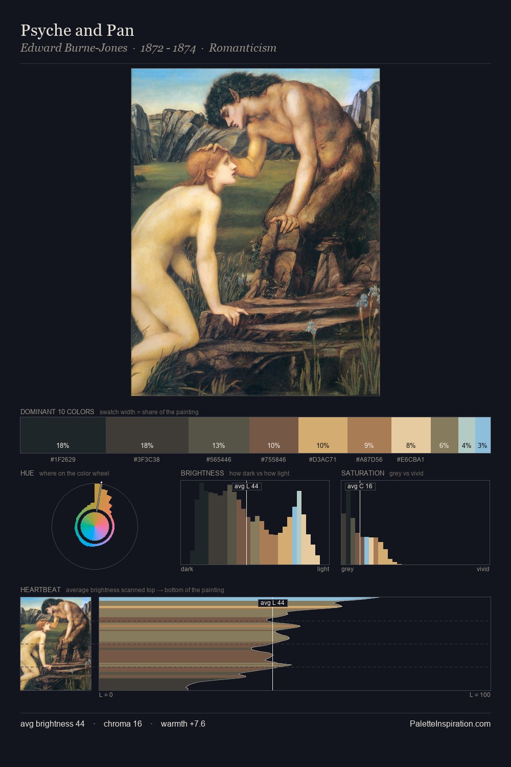Click the title Psyche and Pan
The width and height of the screenshot is (511, 767).
coord(77,30)
